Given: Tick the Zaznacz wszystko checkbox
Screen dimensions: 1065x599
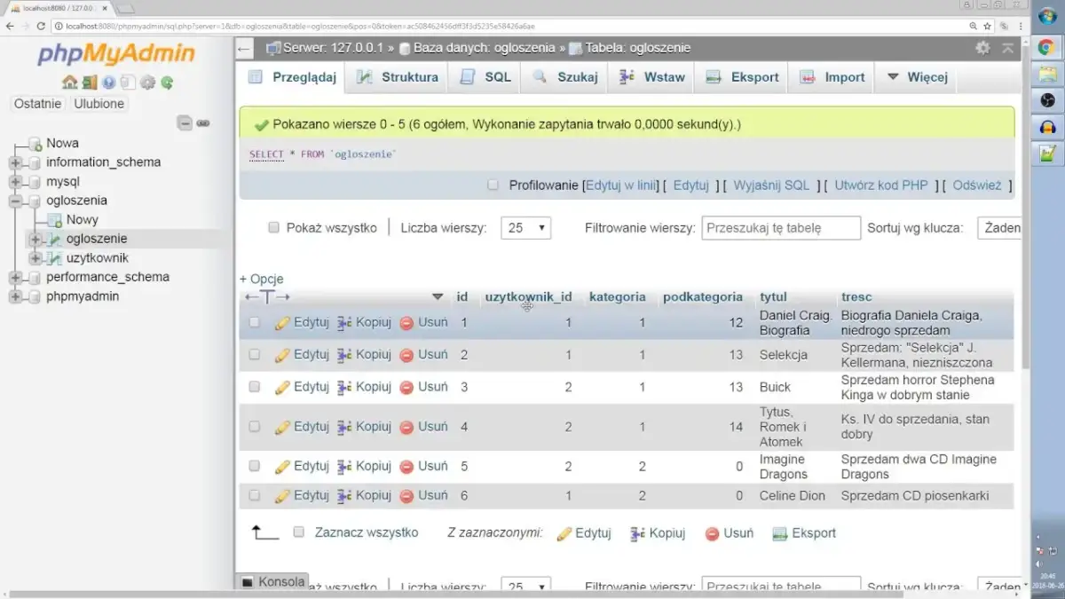Looking at the screenshot, I should tap(299, 532).
